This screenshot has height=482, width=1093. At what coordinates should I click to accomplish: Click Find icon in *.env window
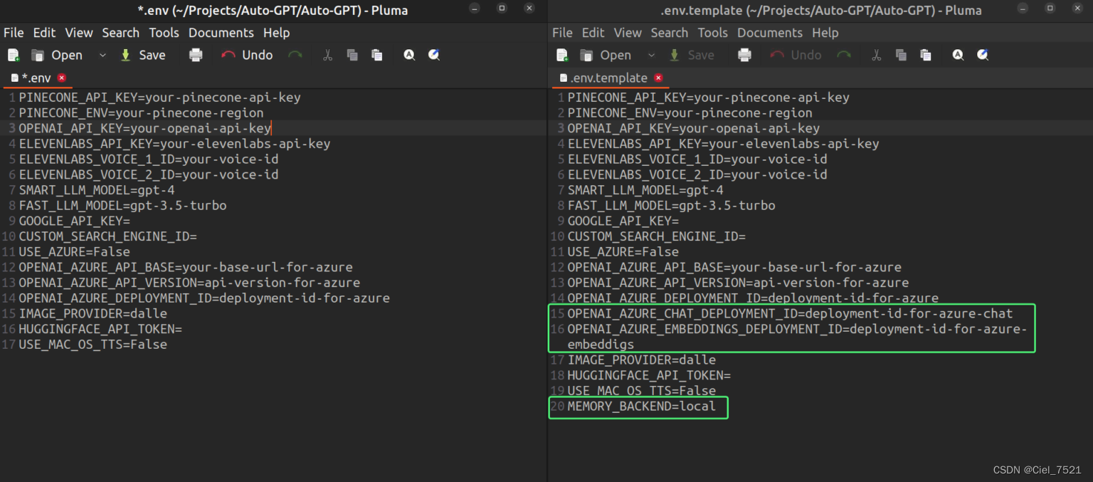coord(409,55)
